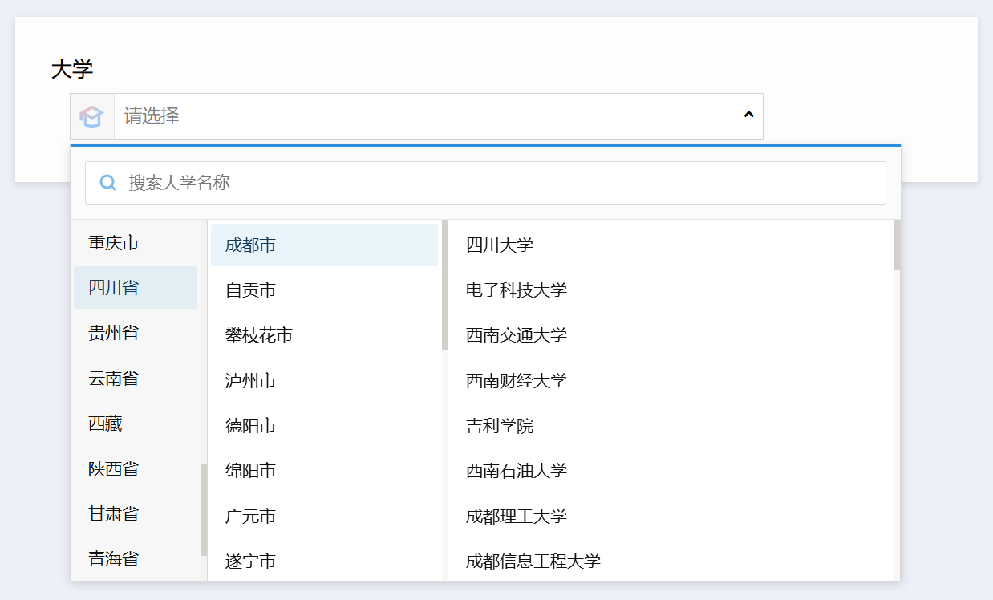Pick 云南省 in the province column
The image size is (993, 600).
(x=136, y=378)
